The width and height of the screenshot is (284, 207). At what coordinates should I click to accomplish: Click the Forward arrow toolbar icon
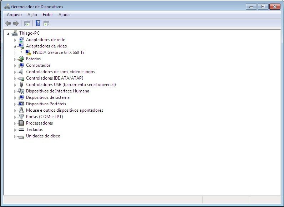[x=16, y=23]
